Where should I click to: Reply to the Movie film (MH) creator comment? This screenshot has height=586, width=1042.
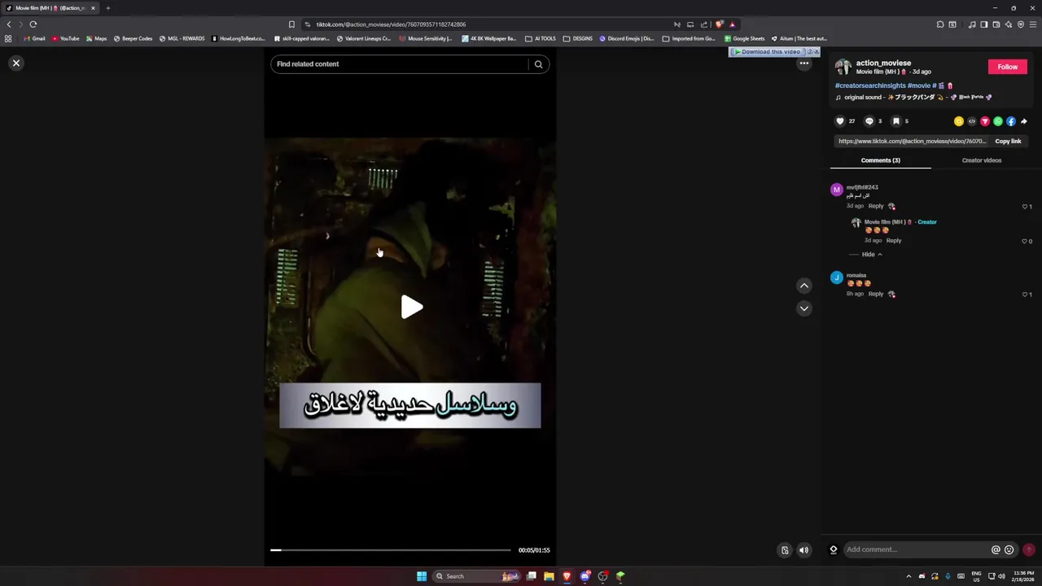894,241
